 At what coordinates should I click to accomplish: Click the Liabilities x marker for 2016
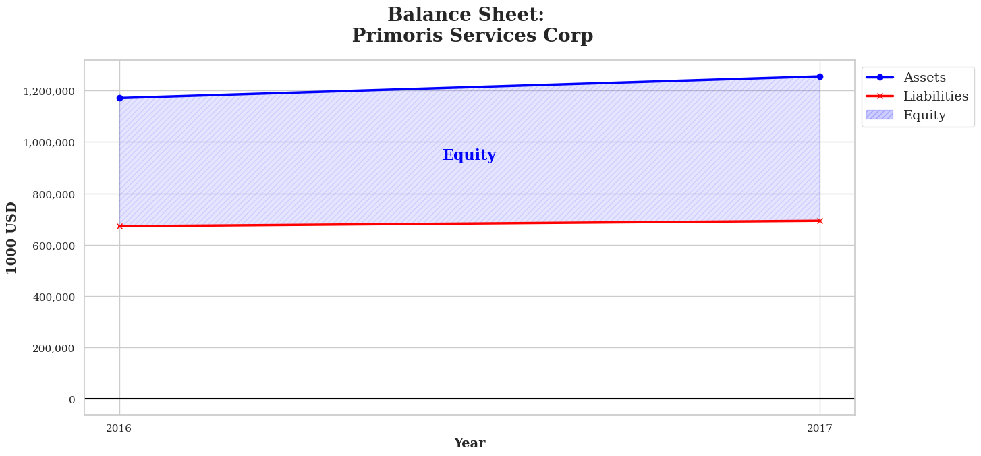pos(119,226)
